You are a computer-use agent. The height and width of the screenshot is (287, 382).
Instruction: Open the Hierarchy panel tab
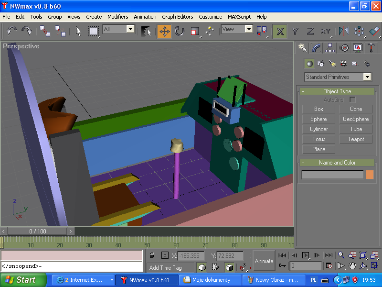point(329,47)
